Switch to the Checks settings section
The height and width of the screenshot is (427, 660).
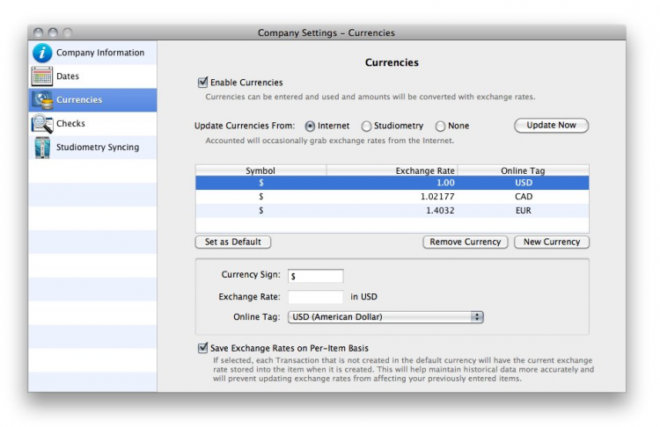point(70,124)
